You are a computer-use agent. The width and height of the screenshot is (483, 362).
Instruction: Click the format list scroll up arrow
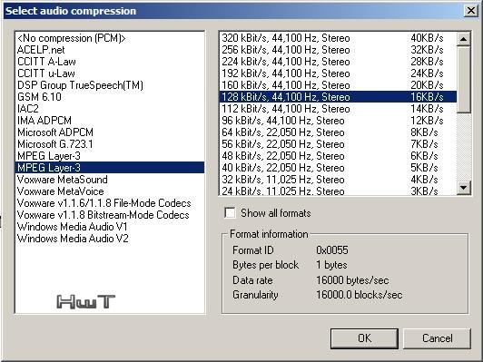click(464, 39)
